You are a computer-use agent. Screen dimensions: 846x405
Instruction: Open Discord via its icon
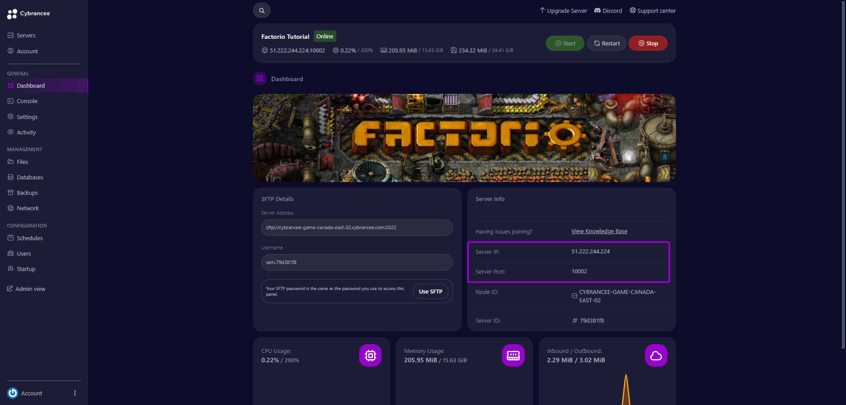click(597, 11)
